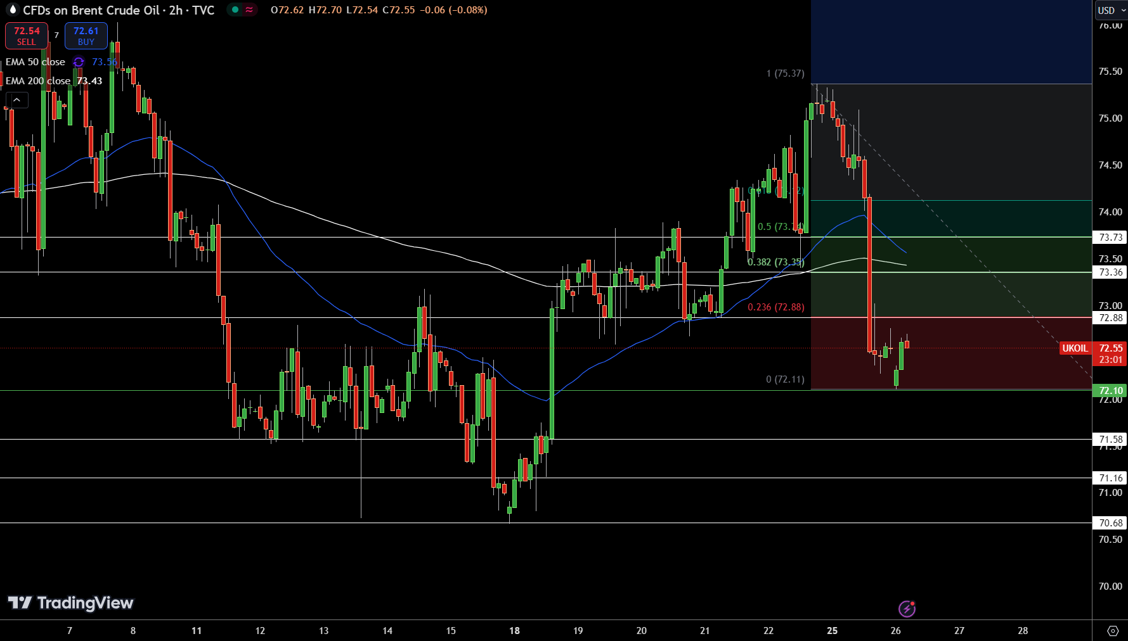This screenshot has height=641, width=1128.
Task: Click the green 72.10 level price label
Action: coord(1110,391)
